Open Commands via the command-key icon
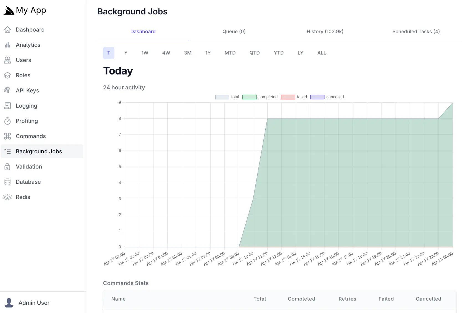 click(7, 136)
